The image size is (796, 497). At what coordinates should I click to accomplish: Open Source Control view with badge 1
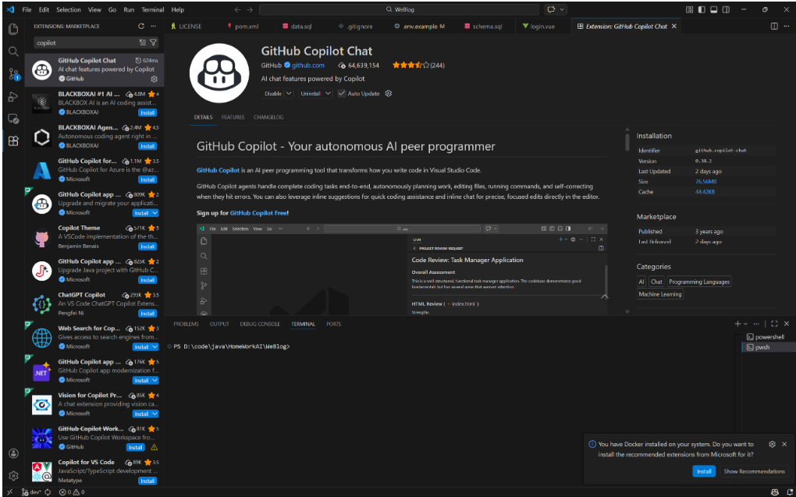pyautogui.click(x=13, y=74)
